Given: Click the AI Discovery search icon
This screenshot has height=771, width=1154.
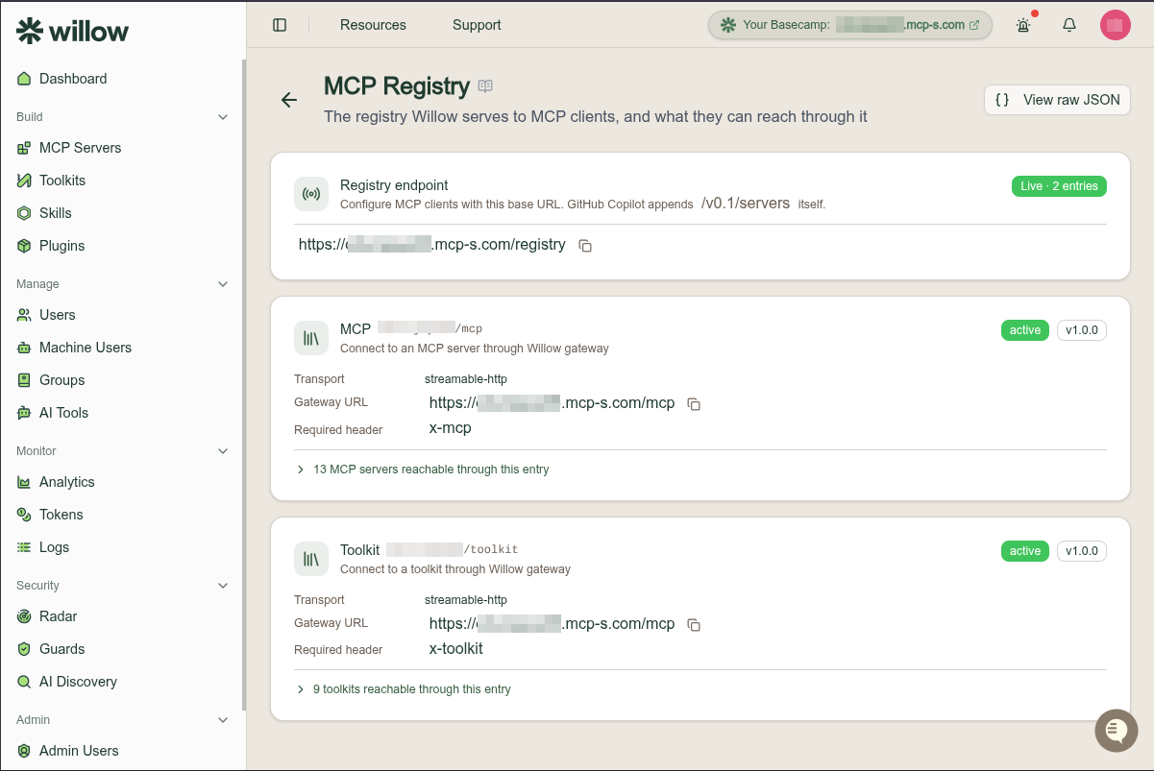Looking at the screenshot, I should (x=24, y=682).
